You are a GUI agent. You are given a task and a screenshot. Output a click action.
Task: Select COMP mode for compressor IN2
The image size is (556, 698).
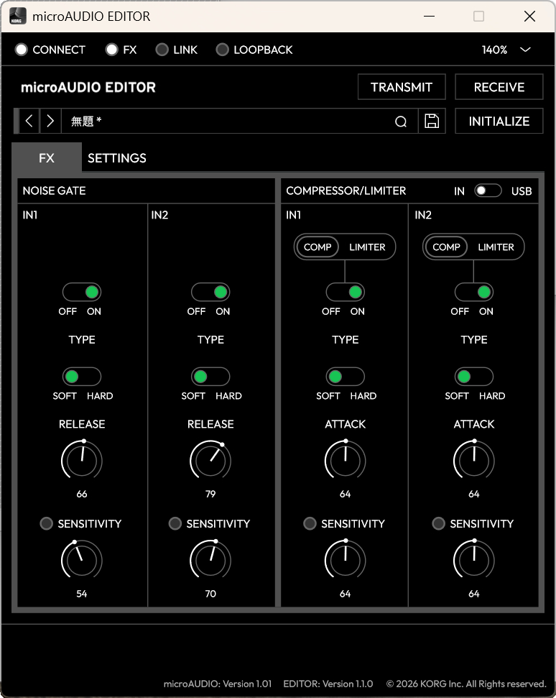[x=447, y=247]
